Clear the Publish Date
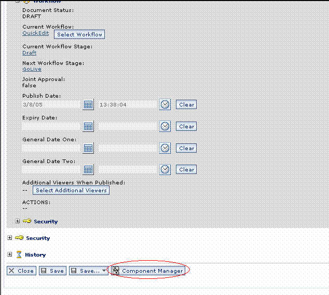 (186, 104)
